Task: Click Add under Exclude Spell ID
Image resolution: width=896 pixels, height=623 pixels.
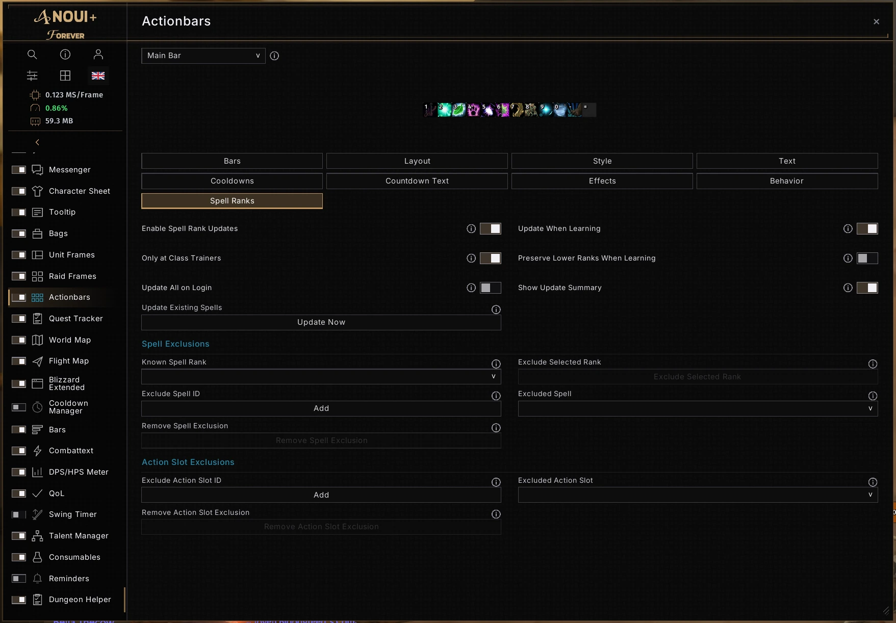Action: pos(321,408)
